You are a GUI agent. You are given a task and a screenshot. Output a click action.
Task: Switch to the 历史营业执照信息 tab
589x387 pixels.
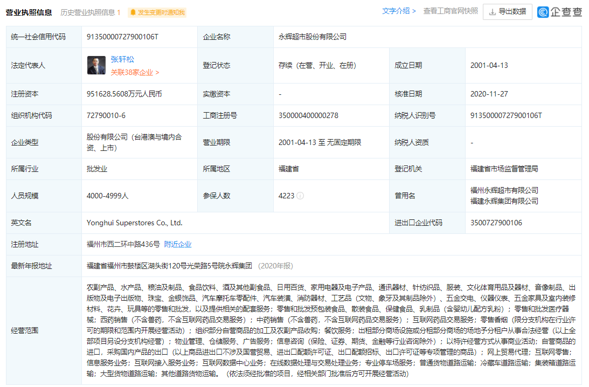[x=90, y=12]
